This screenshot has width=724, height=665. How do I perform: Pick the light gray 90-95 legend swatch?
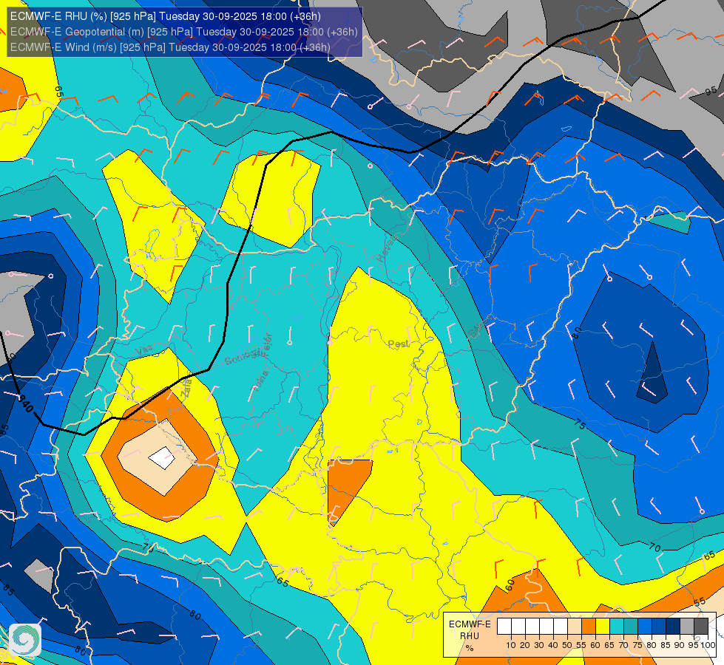coord(687,627)
